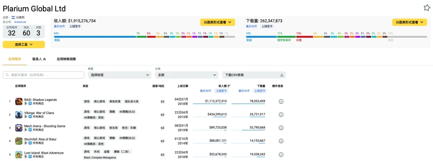The width and height of the screenshot is (433, 161).
Task: Open the 应用转移洞察 tab
Action: (x=66, y=59)
